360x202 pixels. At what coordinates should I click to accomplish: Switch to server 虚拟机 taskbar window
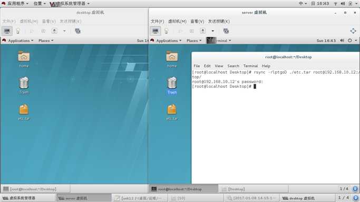84,198
